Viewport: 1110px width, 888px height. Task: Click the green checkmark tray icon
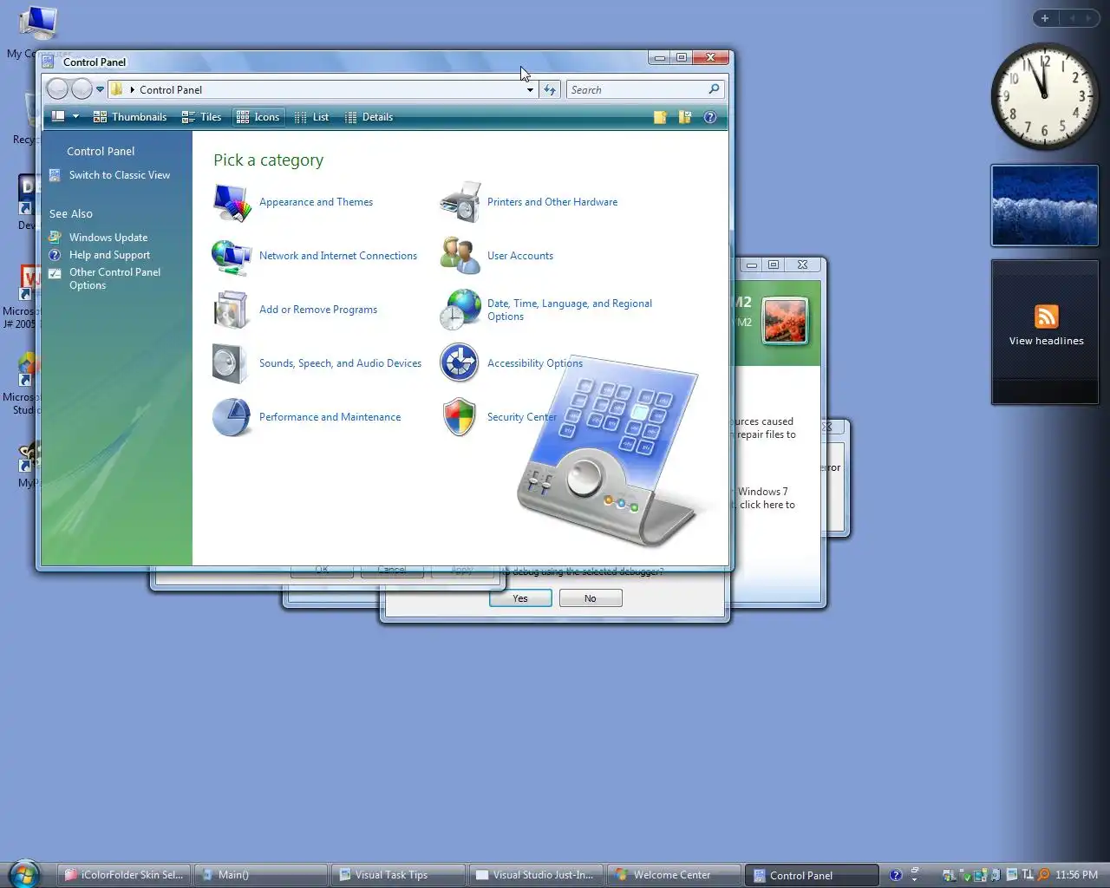[965, 876]
